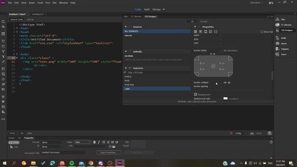Open the three-dots more tools icon

click(3, 119)
